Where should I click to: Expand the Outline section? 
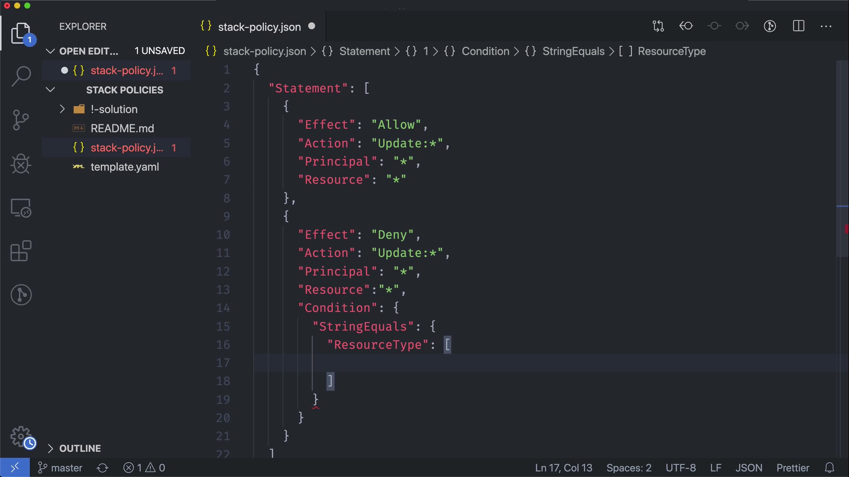(x=50, y=449)
